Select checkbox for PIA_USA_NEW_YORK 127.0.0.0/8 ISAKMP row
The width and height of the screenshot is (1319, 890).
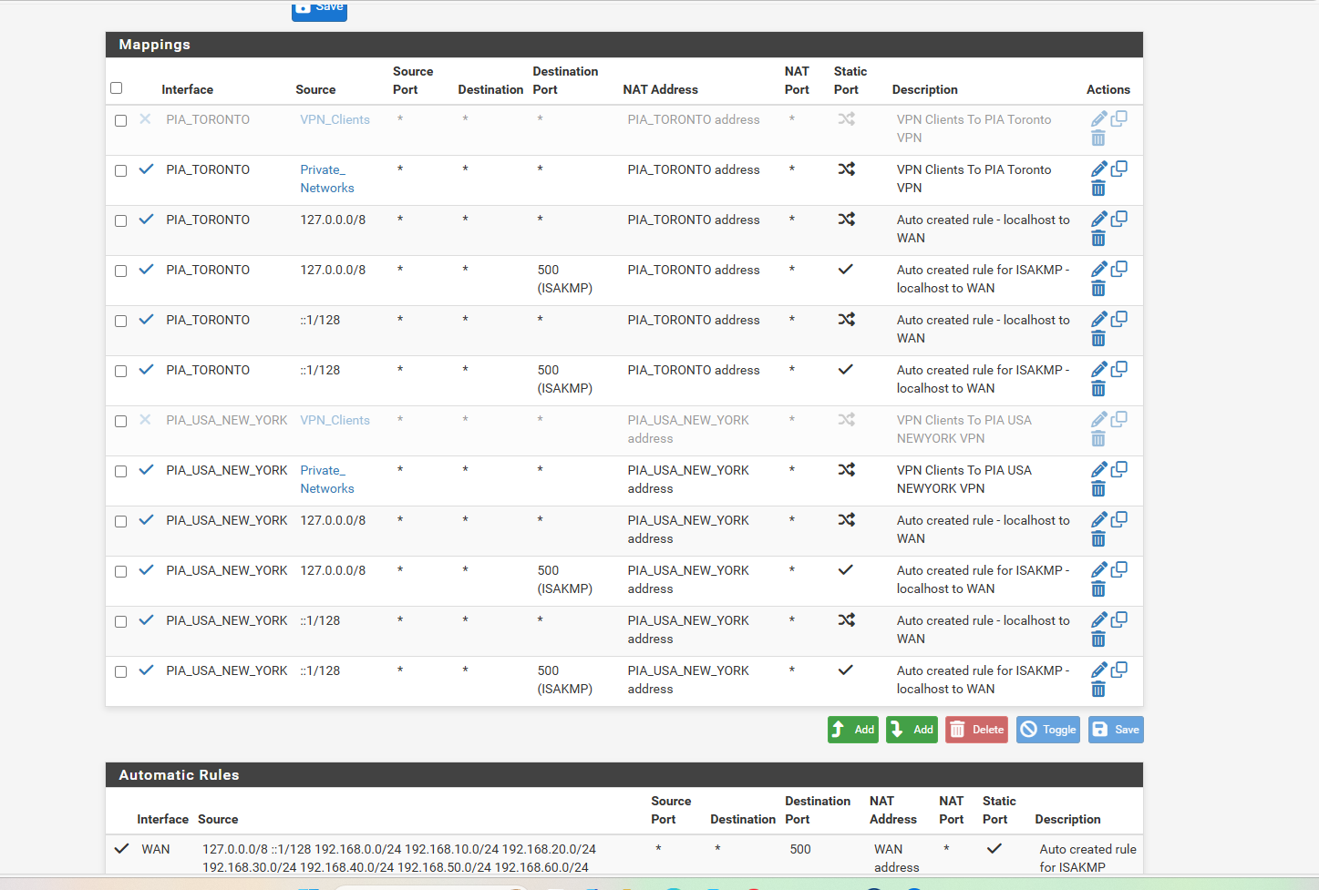pos(120,571)
